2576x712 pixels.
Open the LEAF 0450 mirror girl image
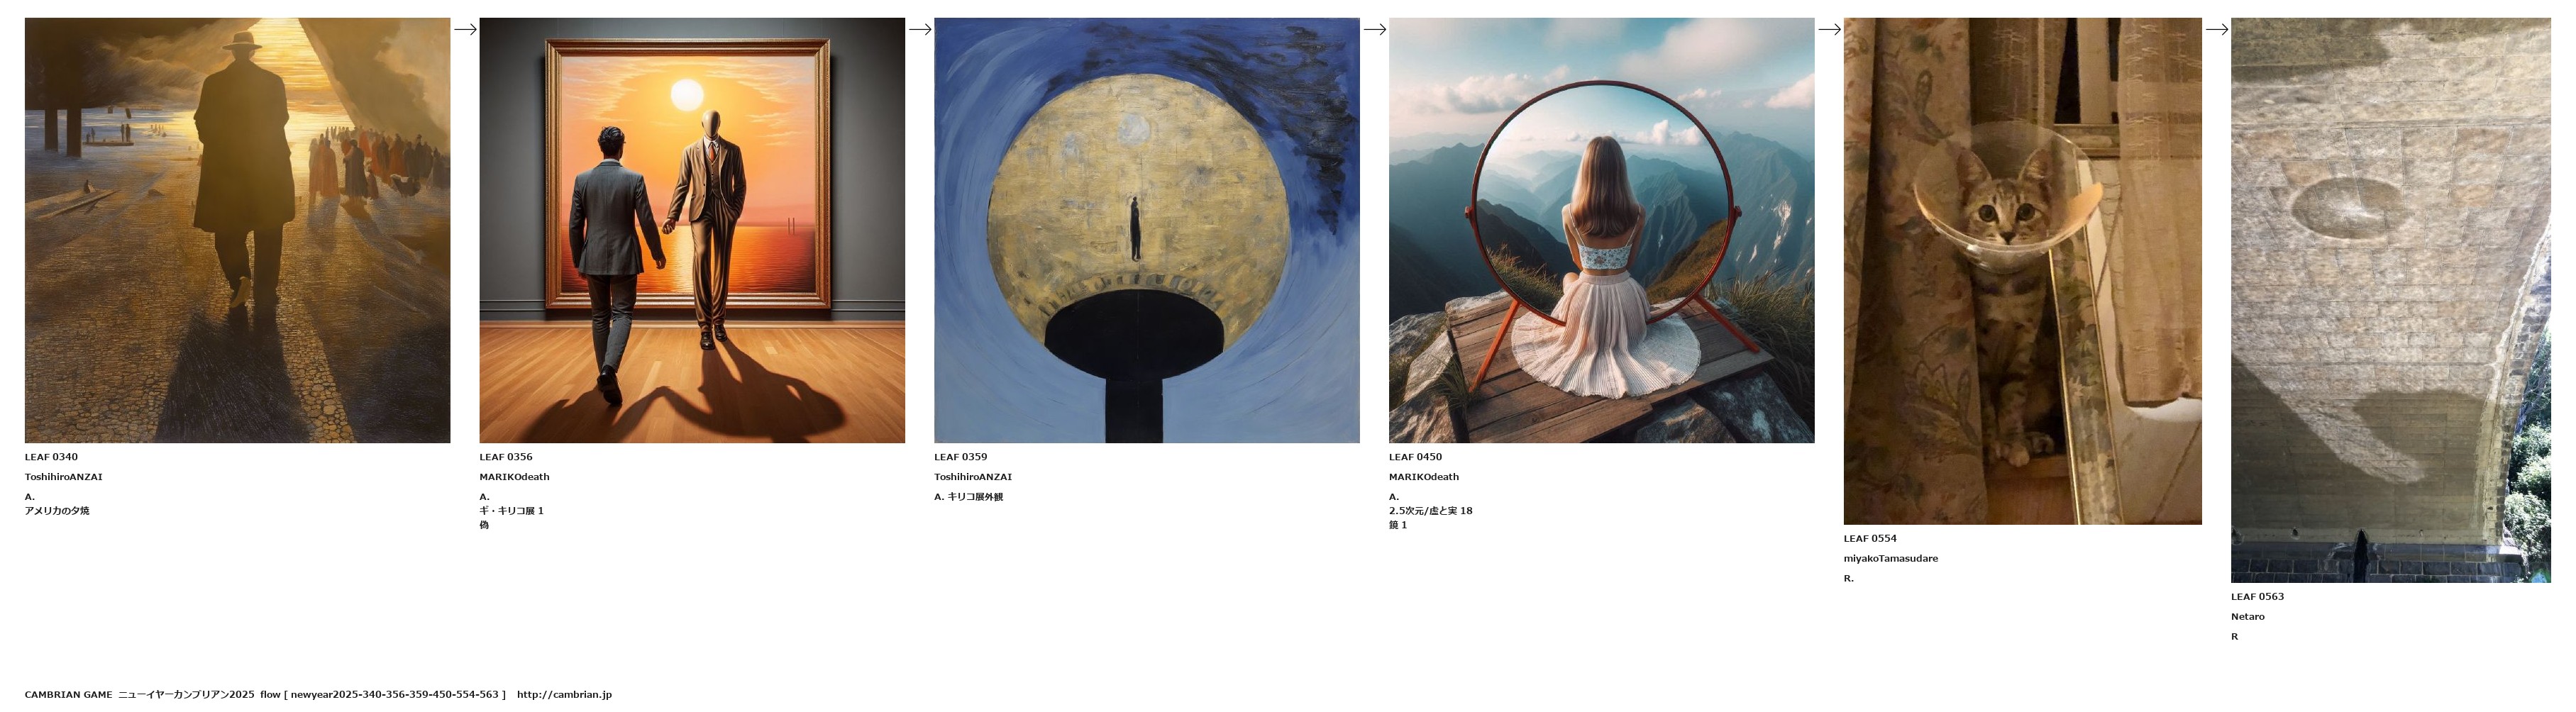[x=1601, y=230]
